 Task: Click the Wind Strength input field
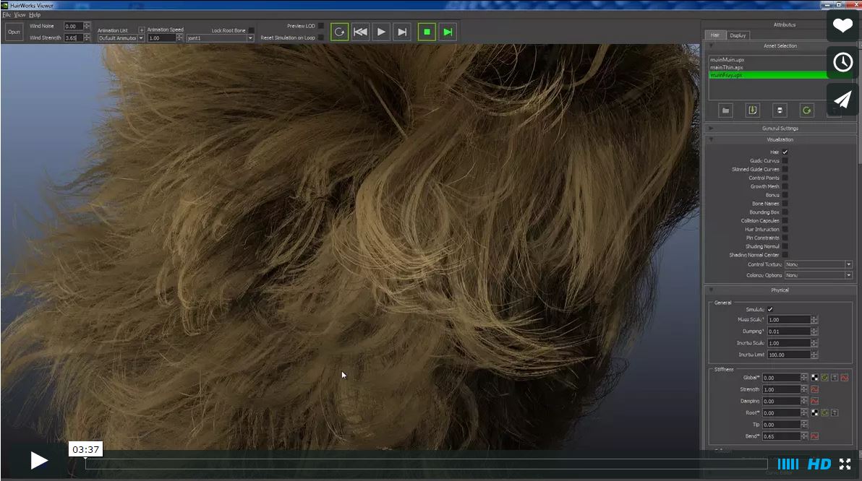pyautogui.click(x=73, y=38)
